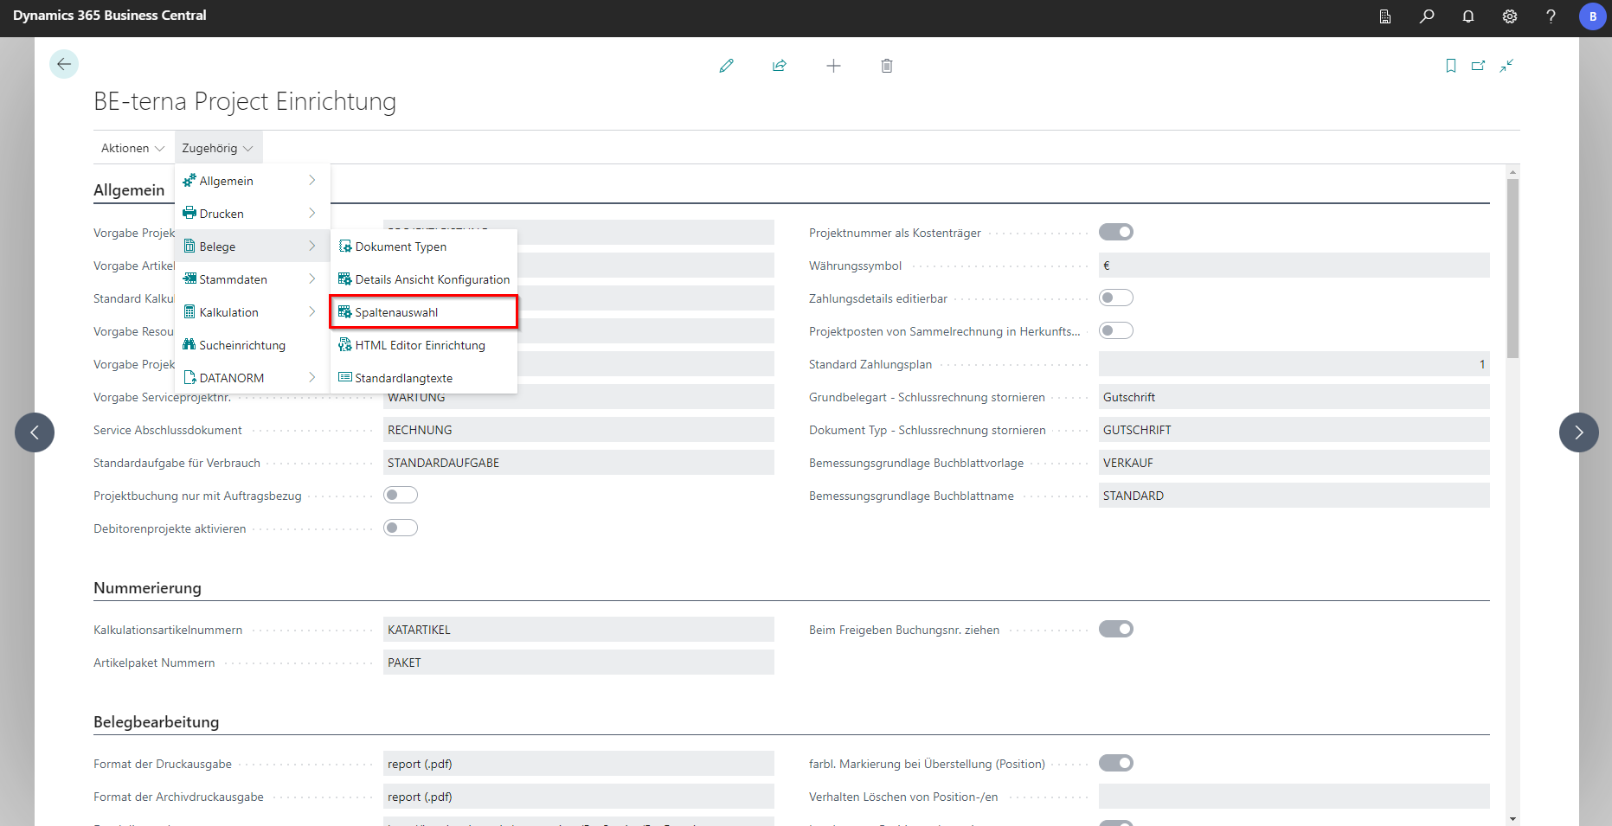Click the Kalkulationsartikelnummern input field
The width and height of the screenshot is (1612, 826).
[578, 630]
